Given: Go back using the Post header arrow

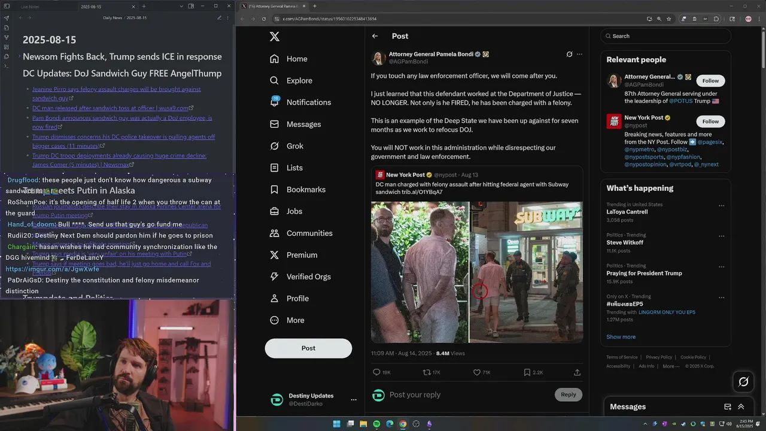Looking at the screenshot, I should click(x=375, y=36).
